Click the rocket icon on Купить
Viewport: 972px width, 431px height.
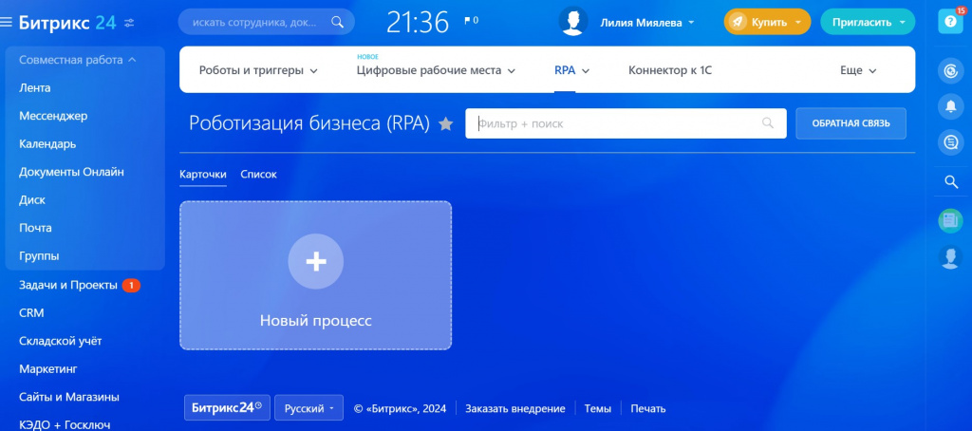tap(737, 22)
